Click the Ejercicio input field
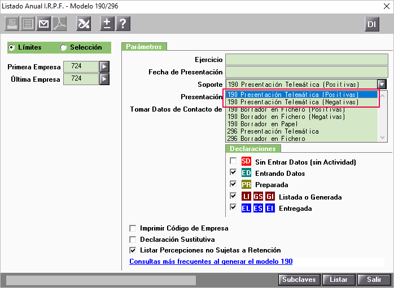Image resolution: width=394 pixels, height=288 pixels. [307, 59]
